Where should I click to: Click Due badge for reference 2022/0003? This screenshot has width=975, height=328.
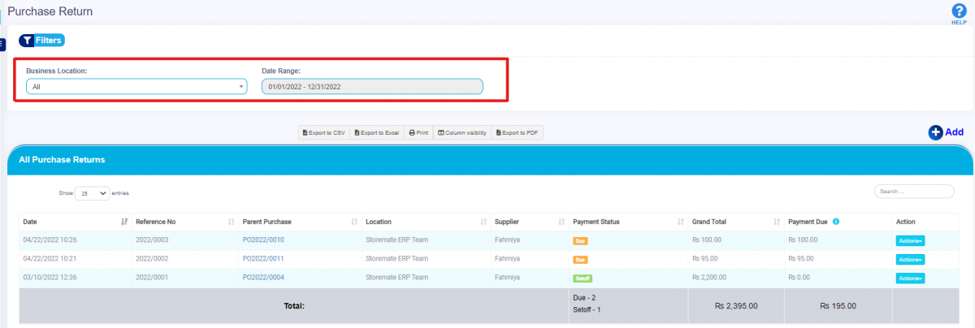(580, 240)
